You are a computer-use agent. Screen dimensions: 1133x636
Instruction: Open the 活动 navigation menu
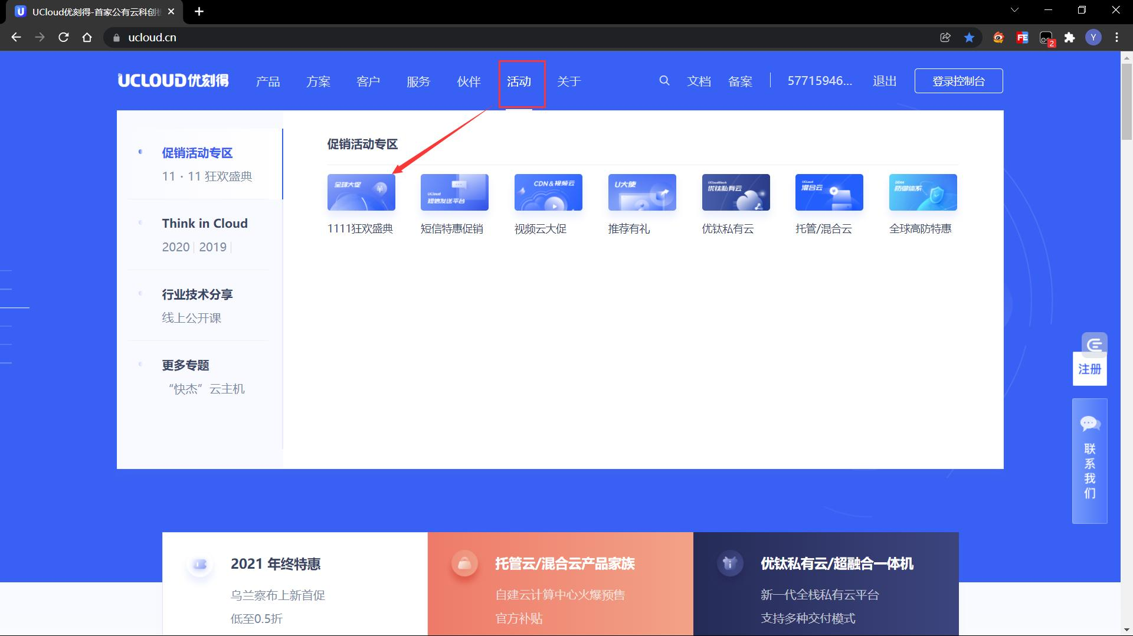519,81
